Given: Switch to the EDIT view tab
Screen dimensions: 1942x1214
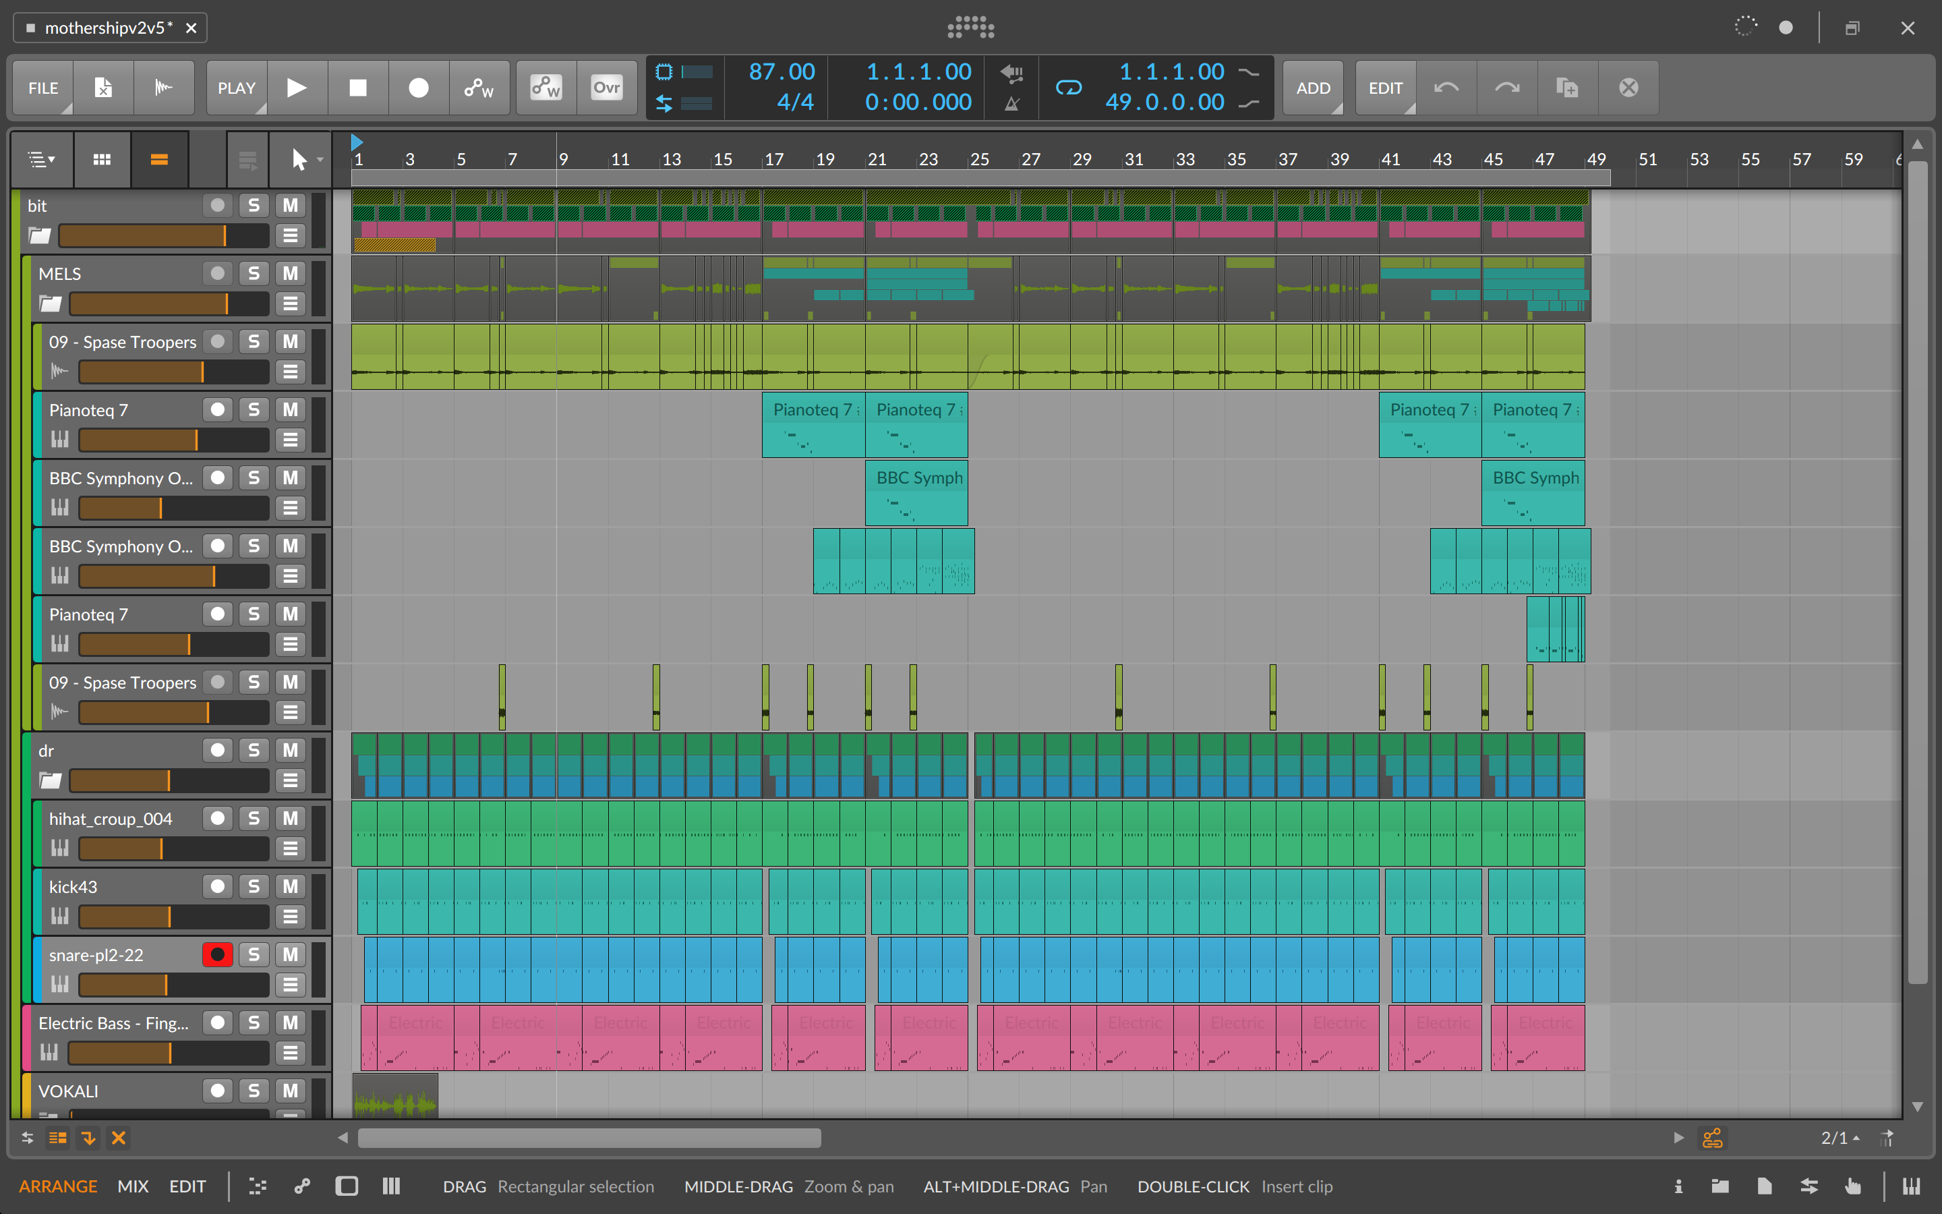Looking at the screenshot, I should point(187,1186).
